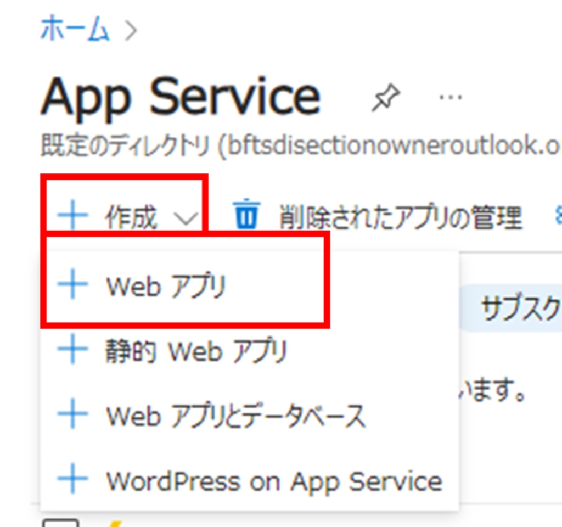The width and height of the screenshot is (562, 527).
Task: Open the ellipsis more options menu
Action: [451, 97]
